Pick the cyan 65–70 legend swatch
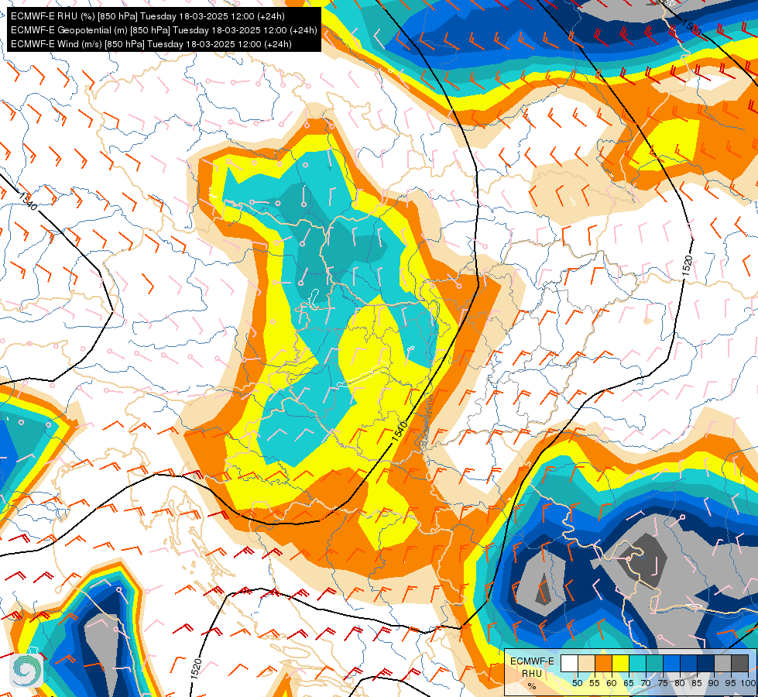This screenshot has height=697, width=758. pyautogui.click(x=638, y=663)
